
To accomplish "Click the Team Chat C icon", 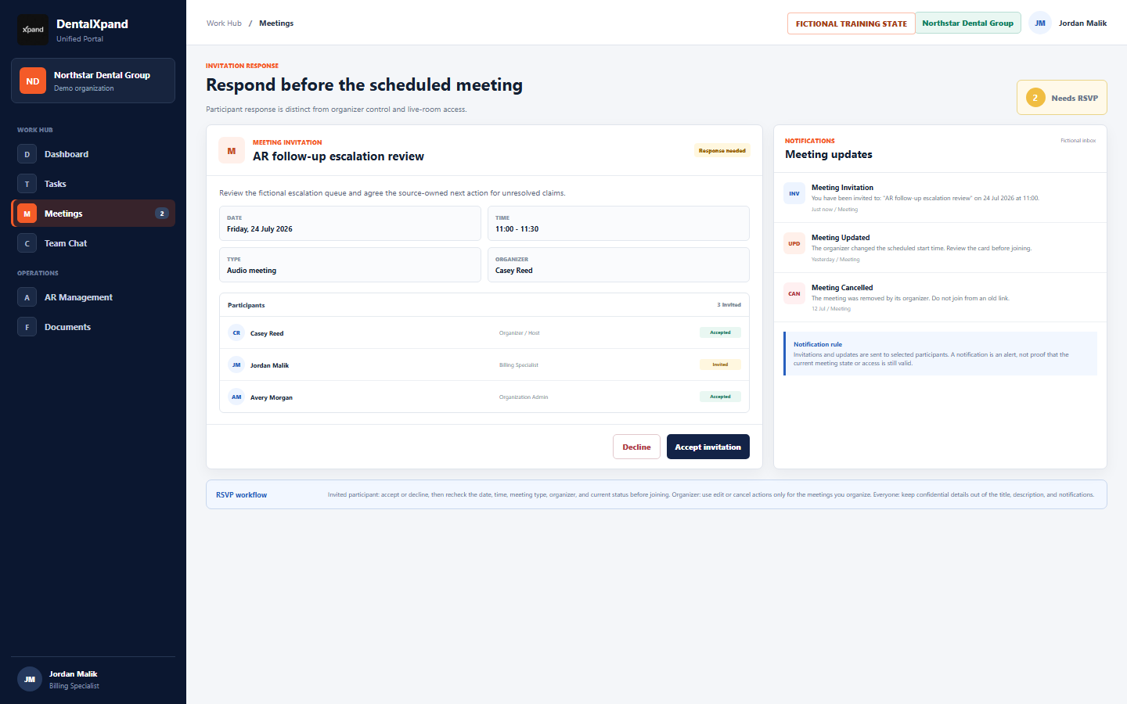I will 27,243.
